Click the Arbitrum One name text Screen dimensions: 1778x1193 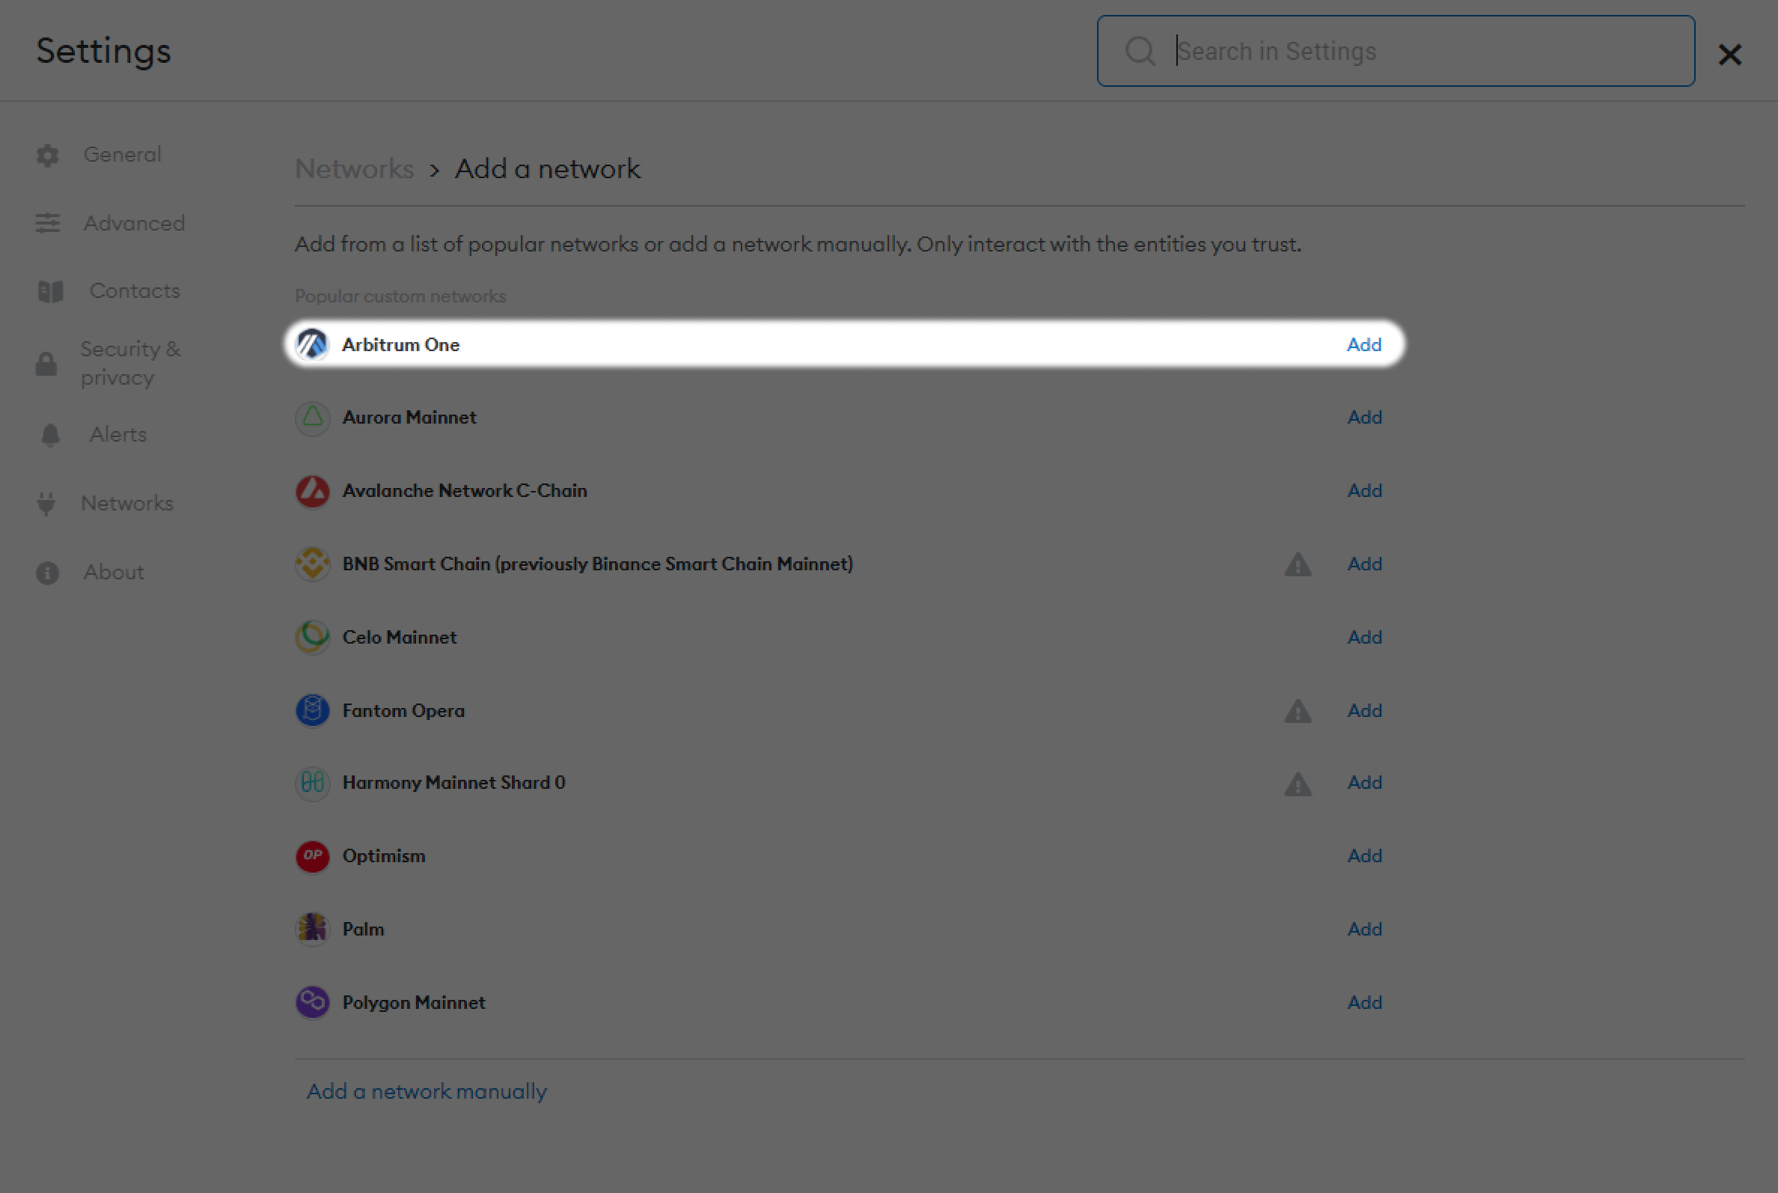click(x=401, y=345)
